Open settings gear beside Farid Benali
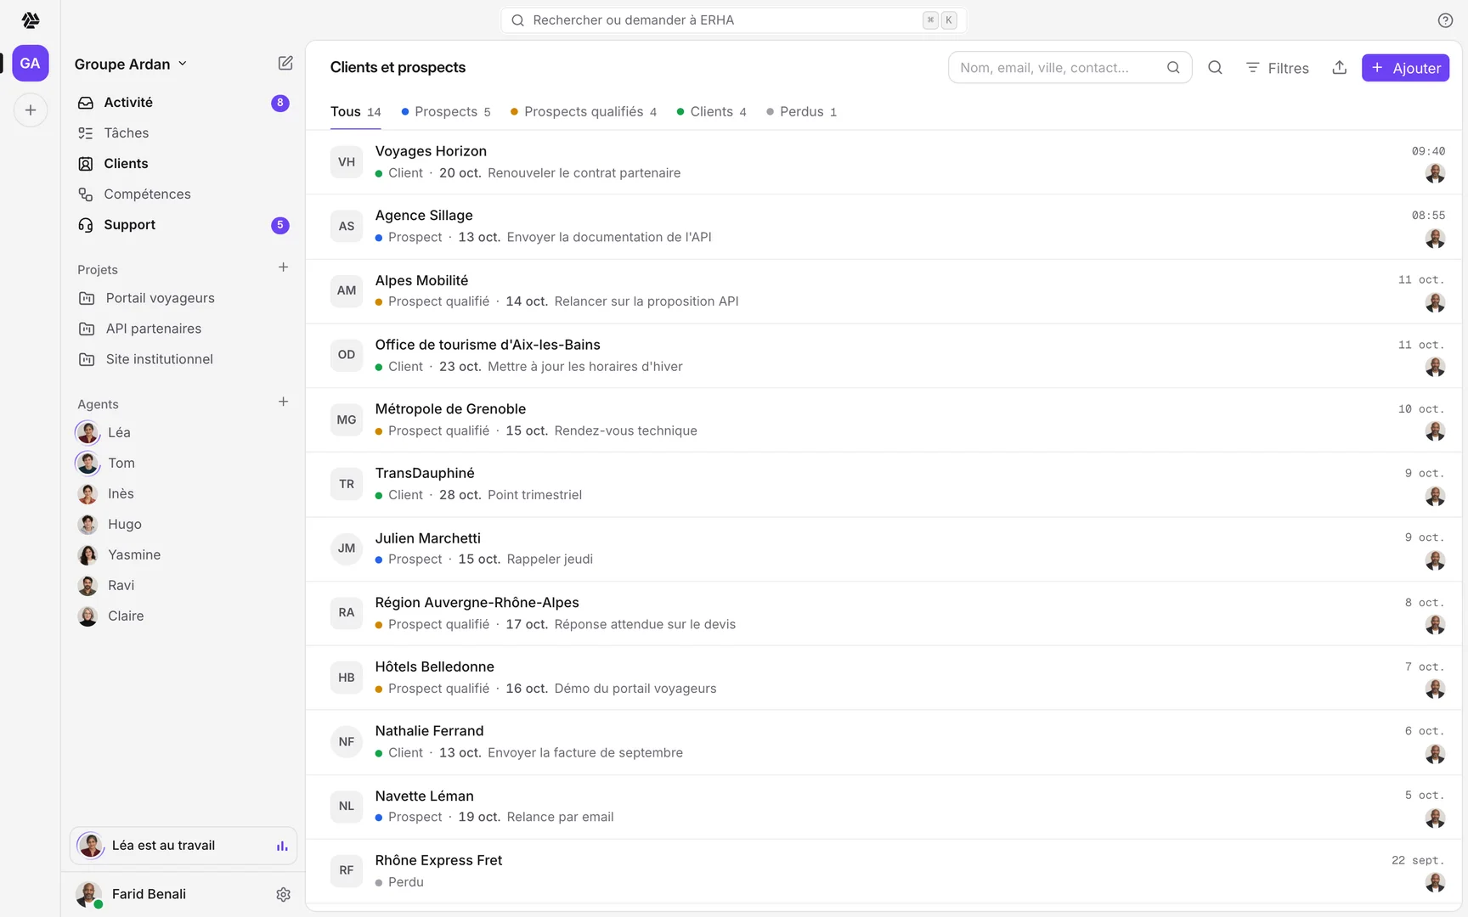 click(x=284, y=894)
